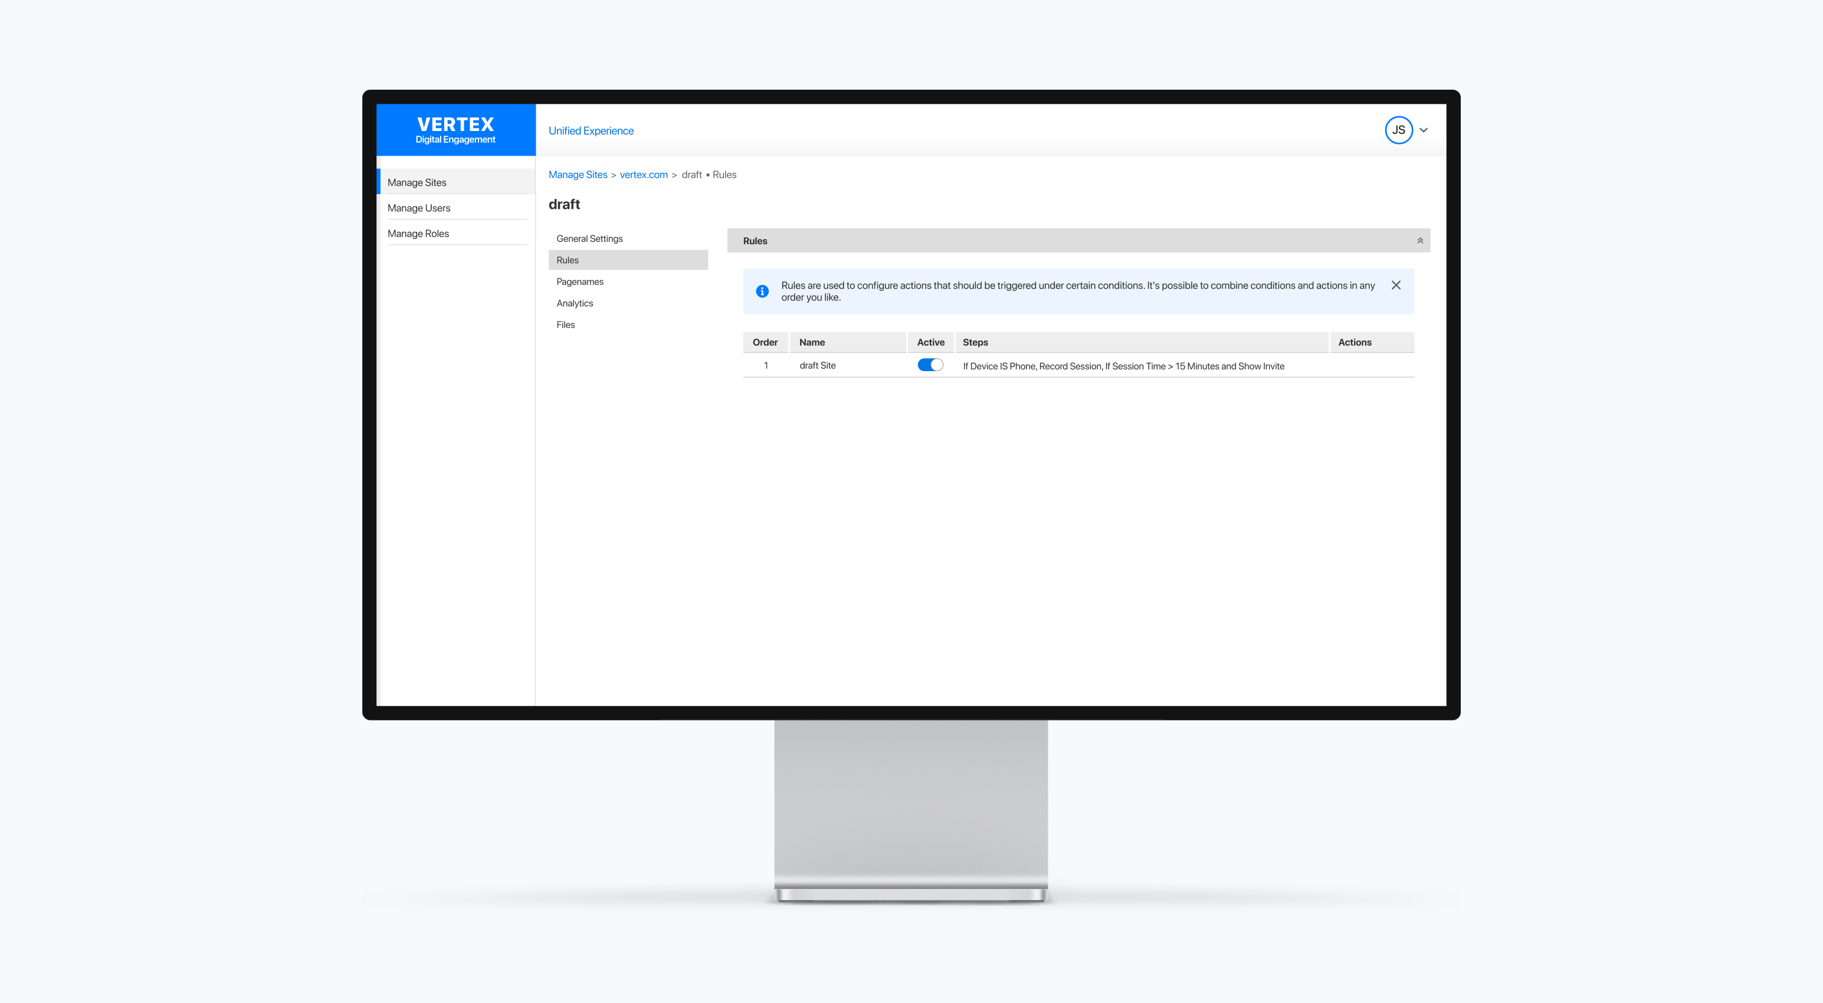Open Manage Users from the sidebar
Image resolution: width=1823 pixels, height=1003 pixels.
[418, 208]
